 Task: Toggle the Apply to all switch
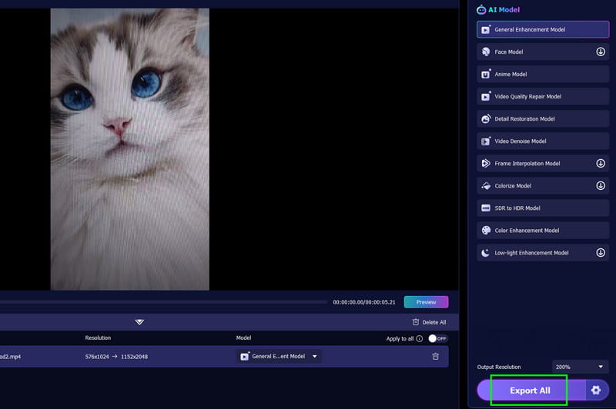point(437,338)
